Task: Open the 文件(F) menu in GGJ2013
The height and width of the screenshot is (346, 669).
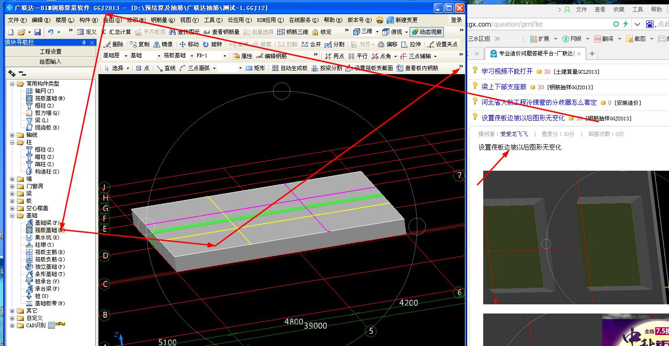Action: pos(17,20)
